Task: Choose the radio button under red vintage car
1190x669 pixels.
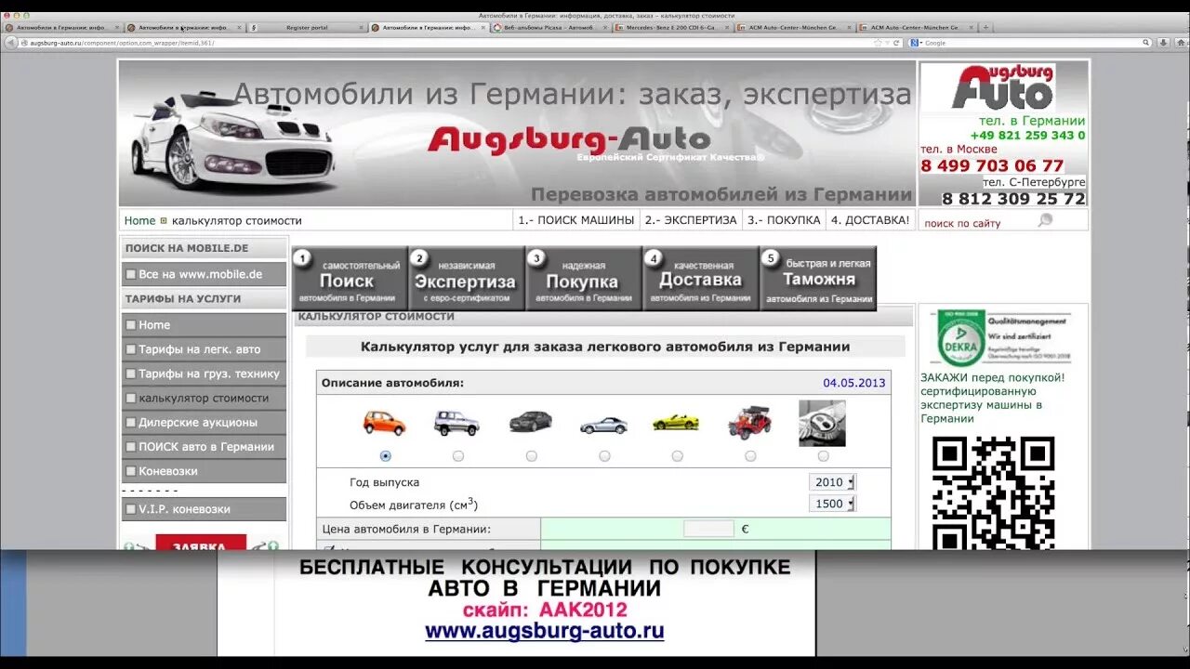Action: (x=750, y=456)
